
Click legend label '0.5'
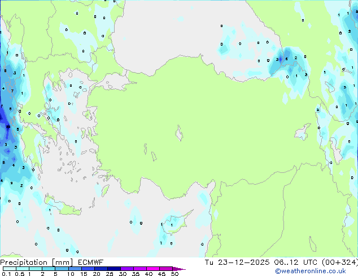pos(19,274)
